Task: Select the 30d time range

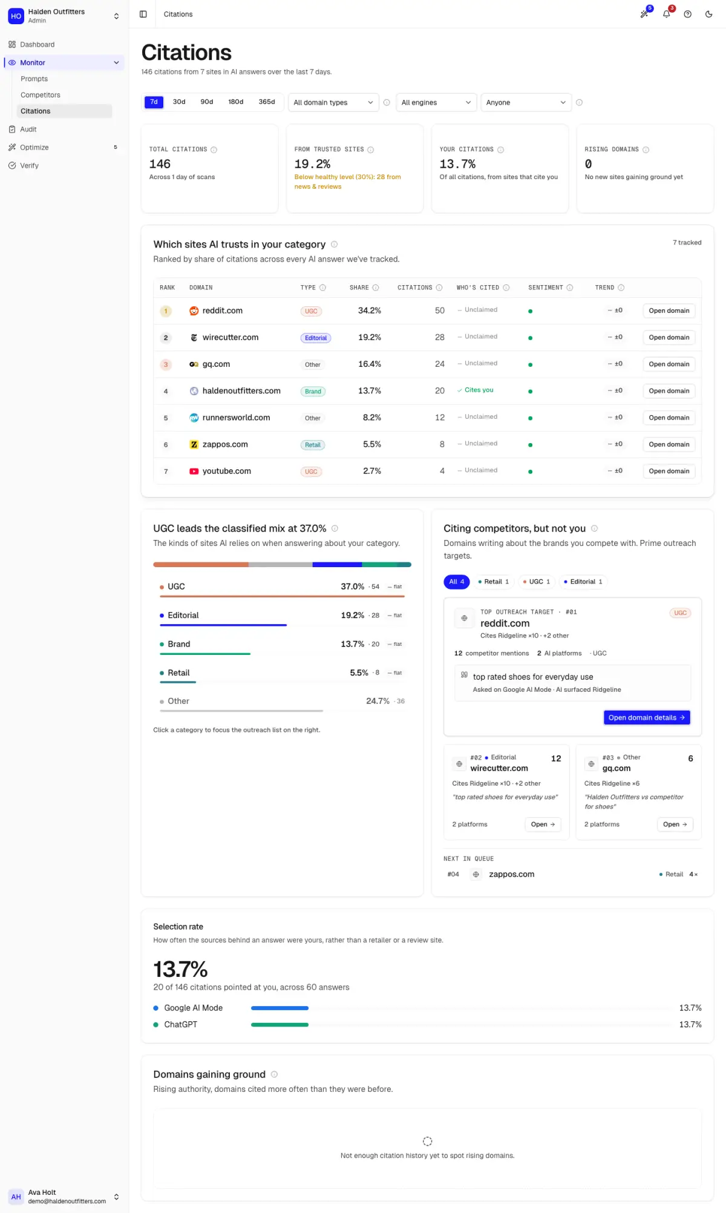Action: tap(179, 102)
